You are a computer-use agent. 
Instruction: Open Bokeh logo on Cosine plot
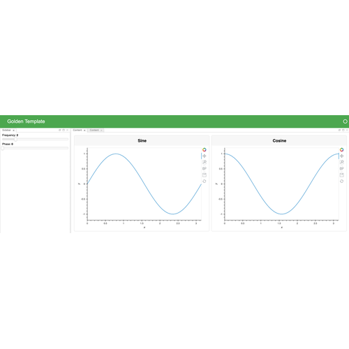pyautogui.click(x=341, y=149)
